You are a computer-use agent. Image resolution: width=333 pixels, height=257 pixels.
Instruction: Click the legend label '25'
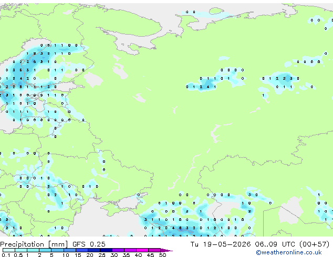click(102, 255)
